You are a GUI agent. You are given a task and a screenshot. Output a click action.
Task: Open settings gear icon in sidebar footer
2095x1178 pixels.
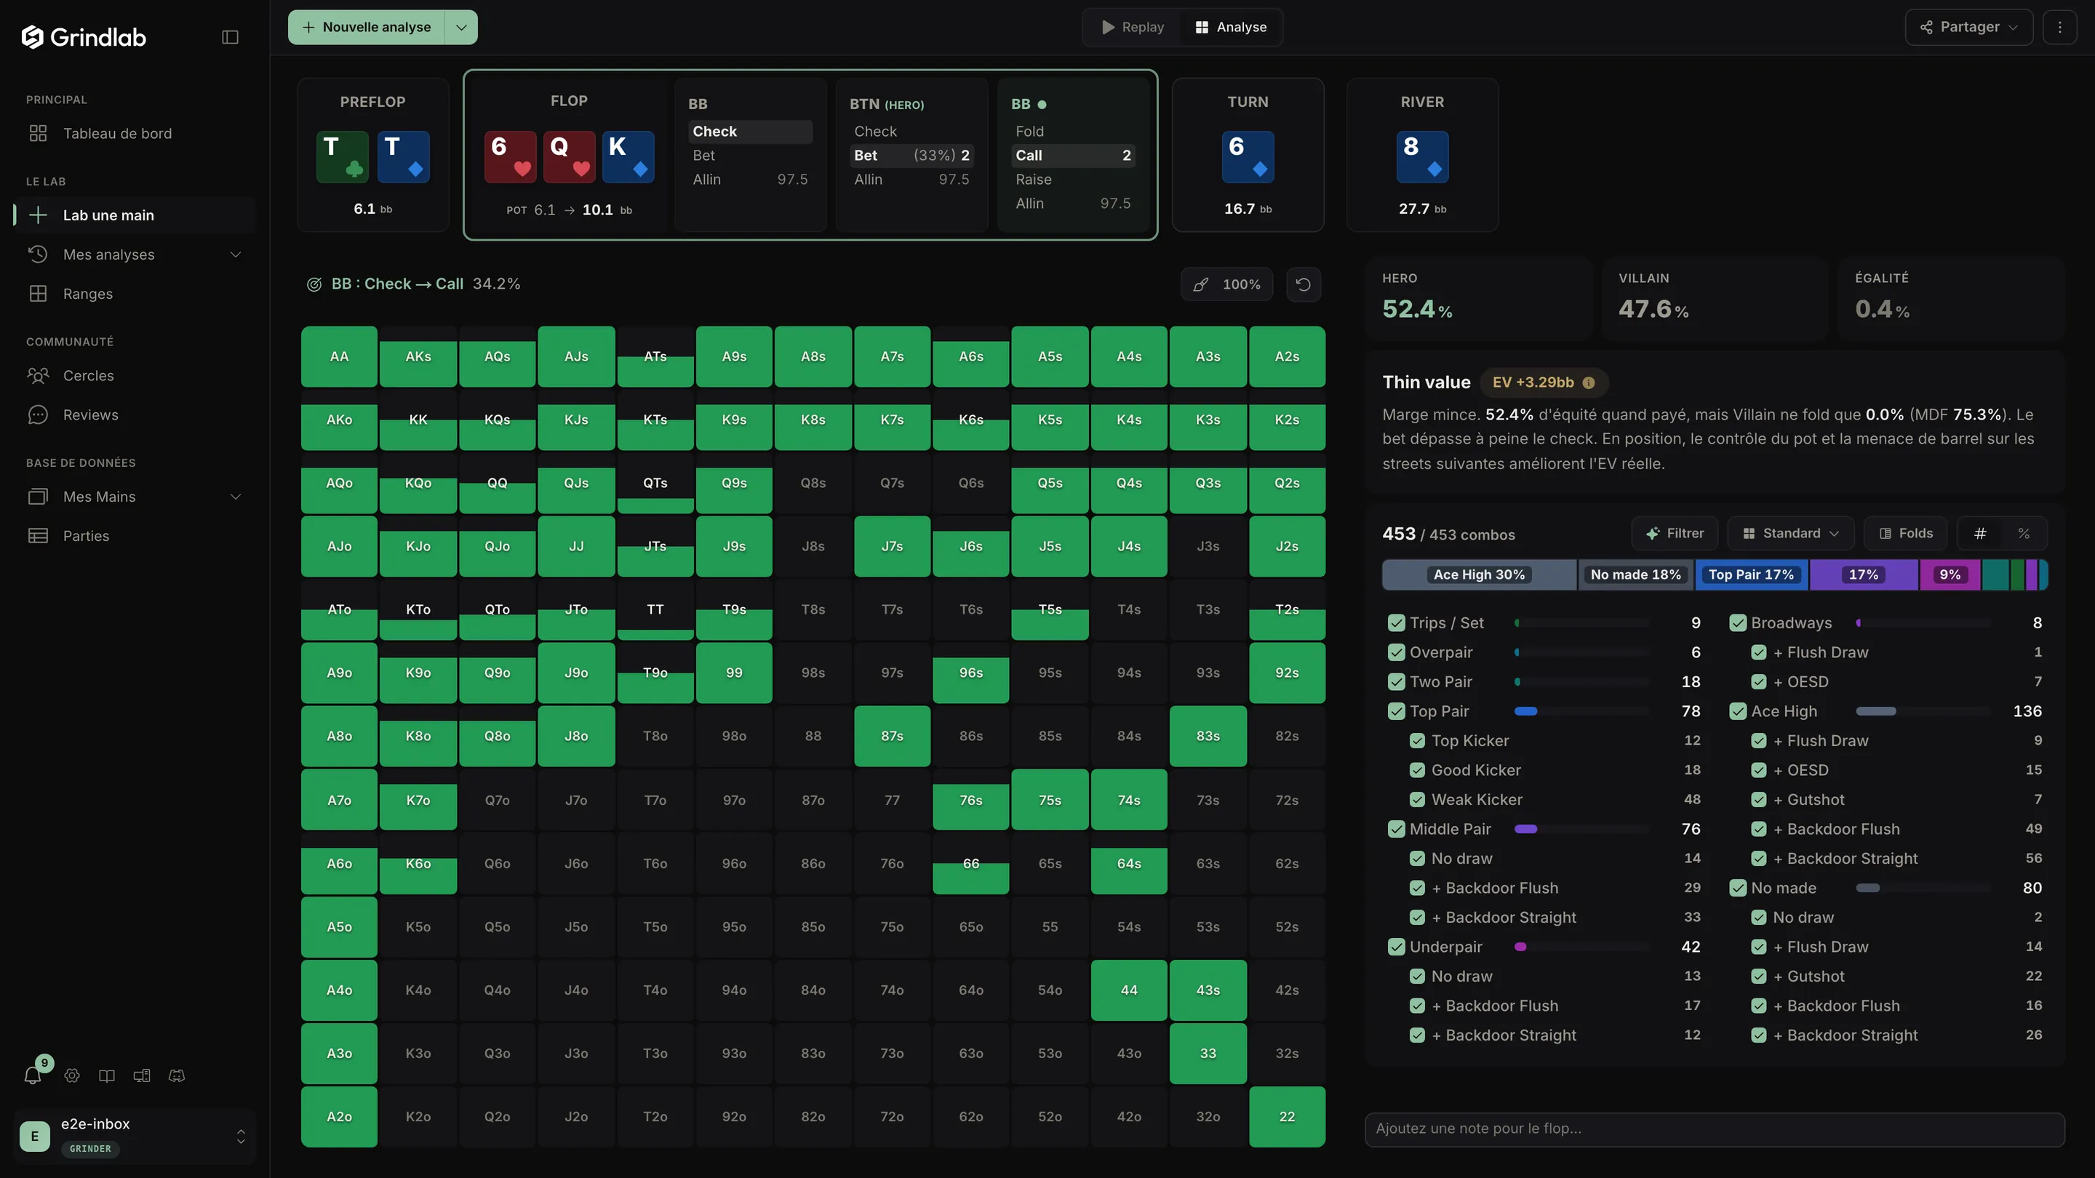point(73,1075)
